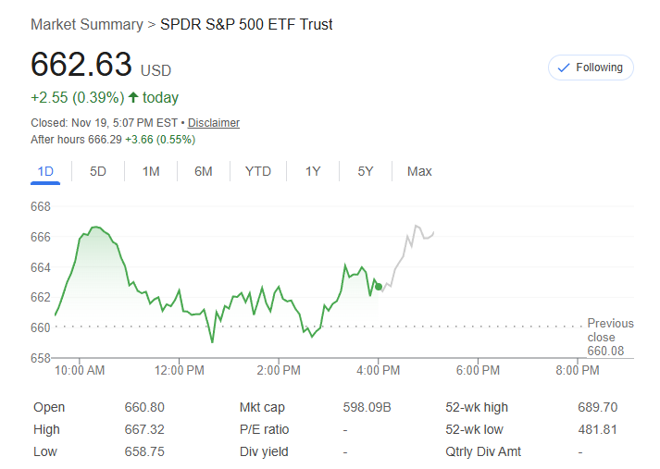
Task: Click the green up arrow icon
Action: [x=133, y=97]
